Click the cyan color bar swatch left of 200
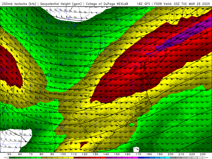Viewport: 212px width, 159px height. (168, 158)
